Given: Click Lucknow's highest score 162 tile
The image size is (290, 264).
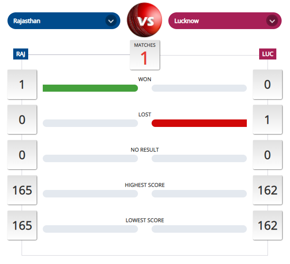Looking at the screenshot, I should pos(267,190).
